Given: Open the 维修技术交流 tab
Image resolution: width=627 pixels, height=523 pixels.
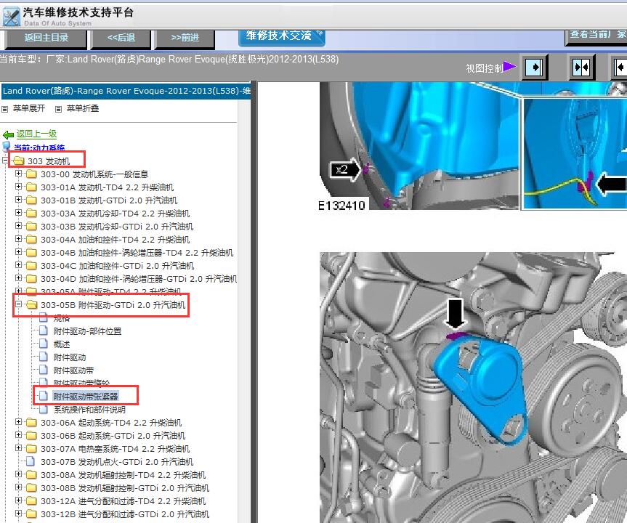Looking at the screenshot, I should pos(282,37).
